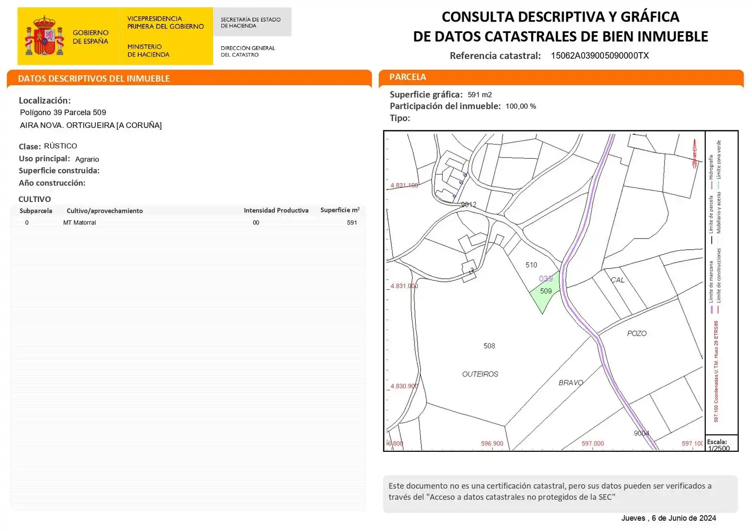
Task: Click the 9004 label near the map bottom
Action: pyautogui.click(x=641, y=433)
